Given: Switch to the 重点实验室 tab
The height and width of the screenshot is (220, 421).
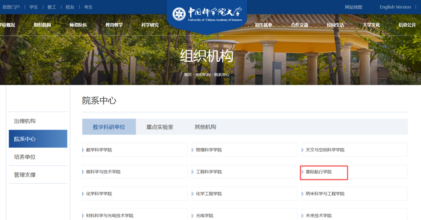Looking at the screenshot, I should pyautogui.click(x=160, y=127).
